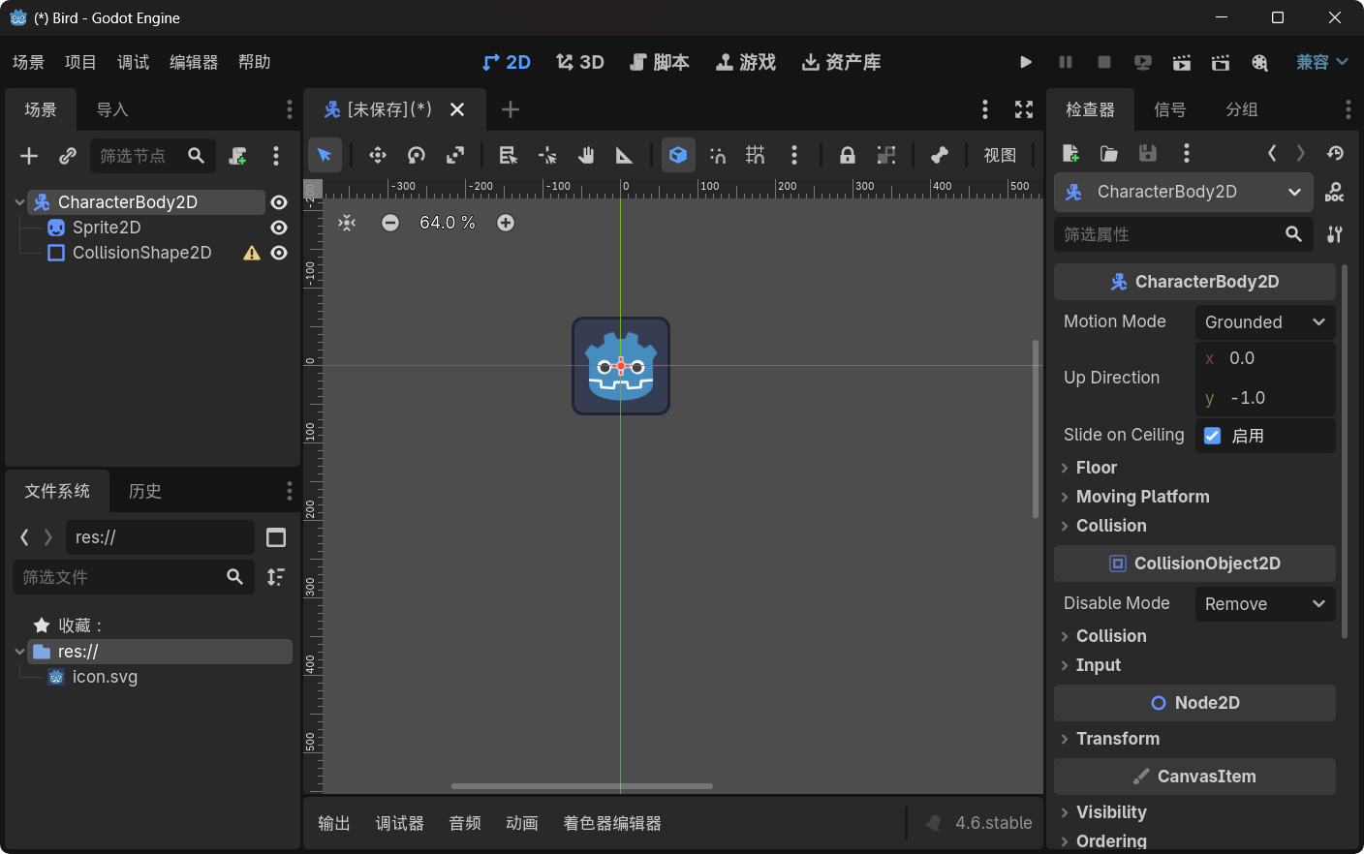Choose the list-select tool in the viewport toolbar
1364x854 pixels.
point(509,155)
